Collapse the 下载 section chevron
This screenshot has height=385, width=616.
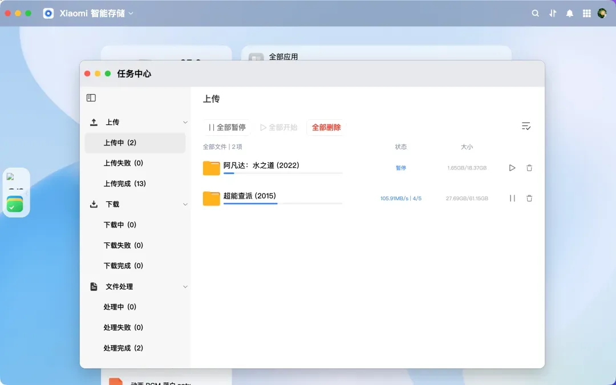pyautogui.click(x=185, y=204)
